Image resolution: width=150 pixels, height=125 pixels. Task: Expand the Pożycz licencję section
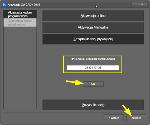coord(93,105)
